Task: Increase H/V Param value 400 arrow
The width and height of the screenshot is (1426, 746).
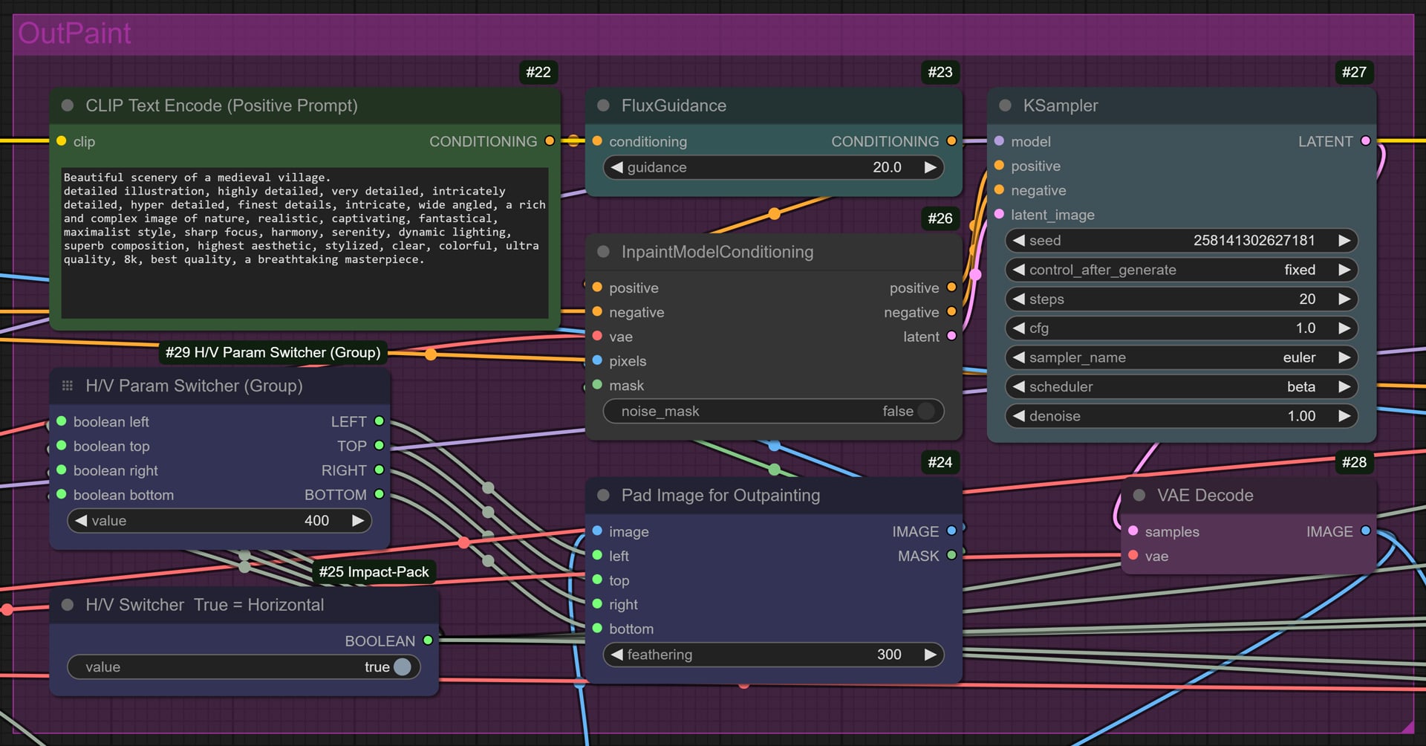Action: 357,520
